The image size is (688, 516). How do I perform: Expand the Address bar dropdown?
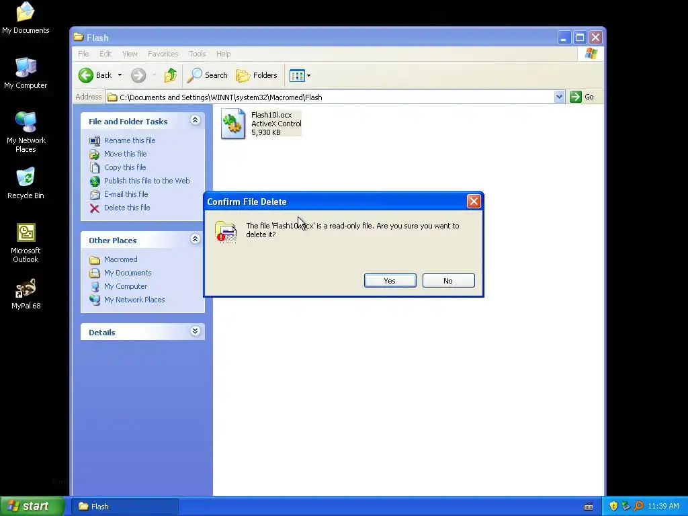point(559,97)
